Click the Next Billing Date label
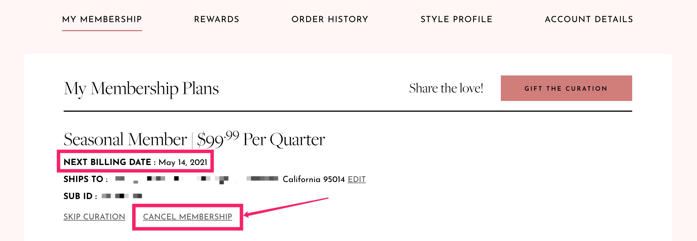The width and height of the screenshot is (697, 241). pyautogui.click(x=107, y=162)
